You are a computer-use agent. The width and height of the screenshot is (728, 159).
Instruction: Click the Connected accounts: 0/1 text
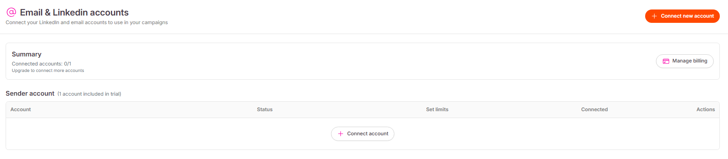[41, 64]
